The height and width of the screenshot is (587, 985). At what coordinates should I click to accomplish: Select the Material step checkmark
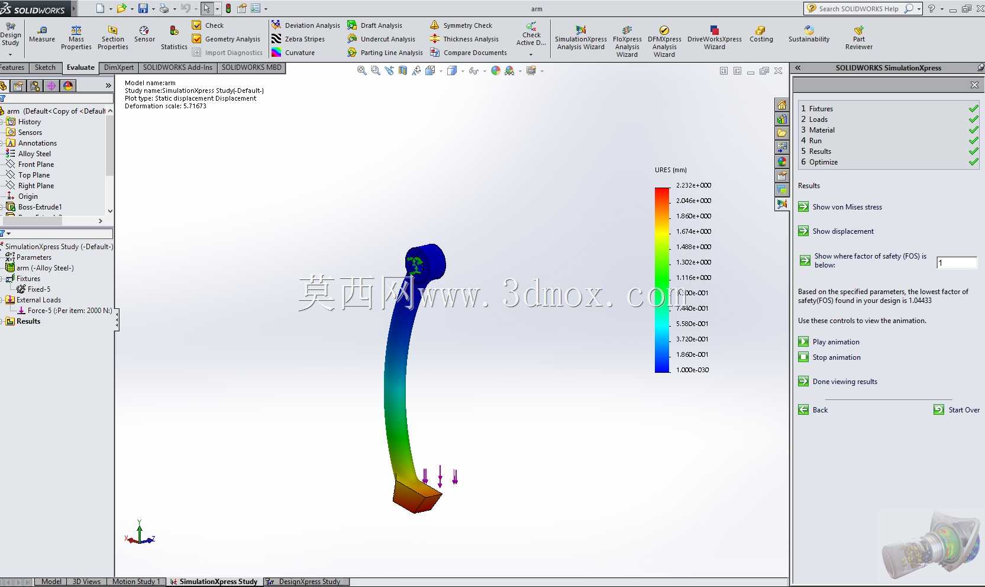point(973,130)
